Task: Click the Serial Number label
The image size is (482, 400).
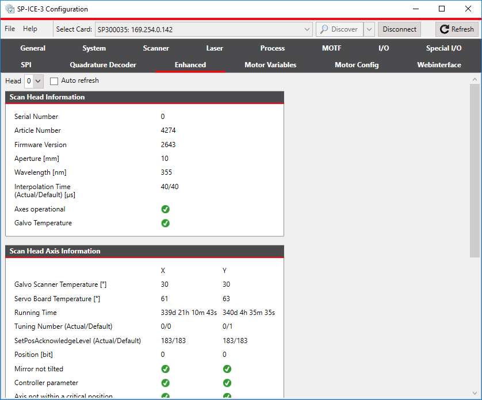Action: click(36, 117)
